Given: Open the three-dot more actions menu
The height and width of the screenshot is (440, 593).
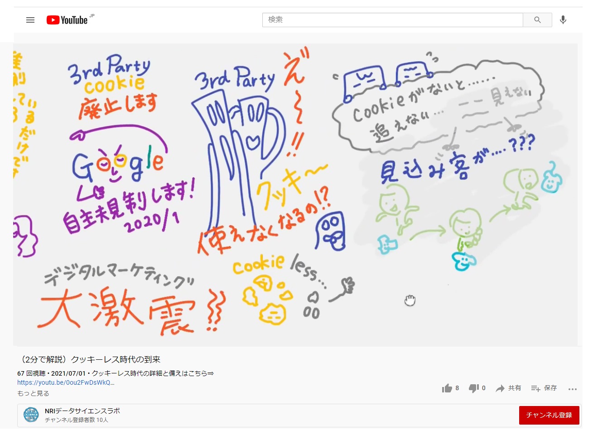Looking at the screenshot, I should (573, 389).
